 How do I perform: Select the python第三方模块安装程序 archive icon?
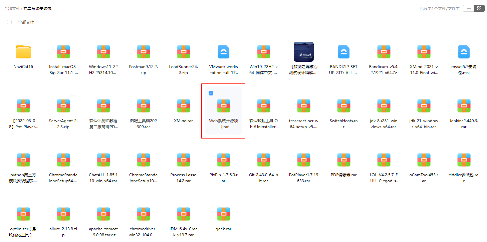[x=23, y=160]
